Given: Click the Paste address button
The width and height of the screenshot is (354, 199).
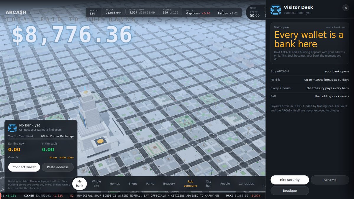Looking at the screenshot, I should tap(58, 167).
